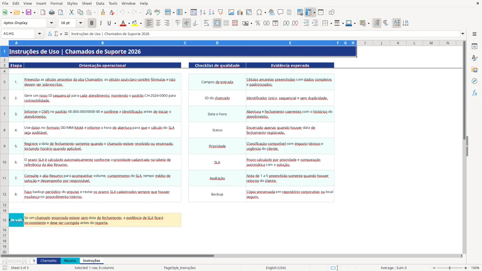Click the Print icon in toolbar
Screen dimensions: 482x271
click(52, 12)
